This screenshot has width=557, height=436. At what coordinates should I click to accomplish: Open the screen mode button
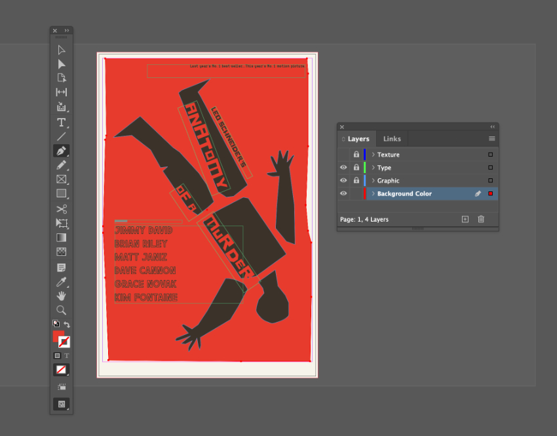point(61,404)
